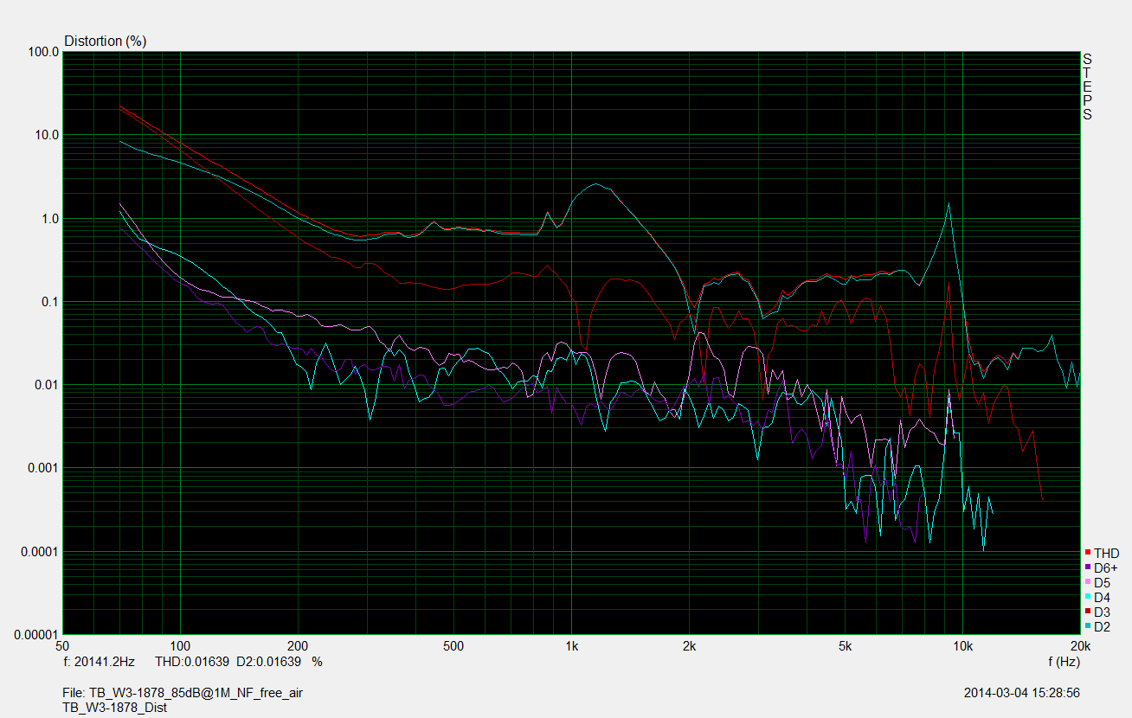Click the 100.0 y-axis tick label
The height and width of the screenshot is (718, 1132).
[x=44, y=52]
